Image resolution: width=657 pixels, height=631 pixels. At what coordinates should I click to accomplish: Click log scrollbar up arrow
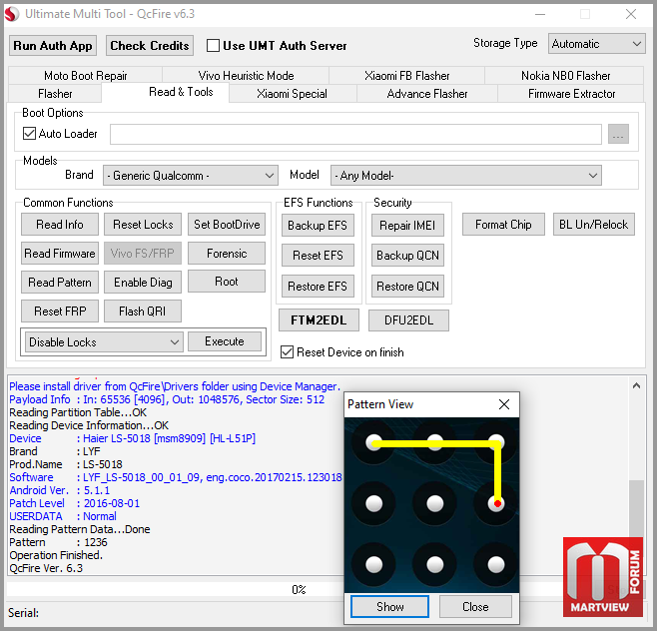tap(636, 385)
